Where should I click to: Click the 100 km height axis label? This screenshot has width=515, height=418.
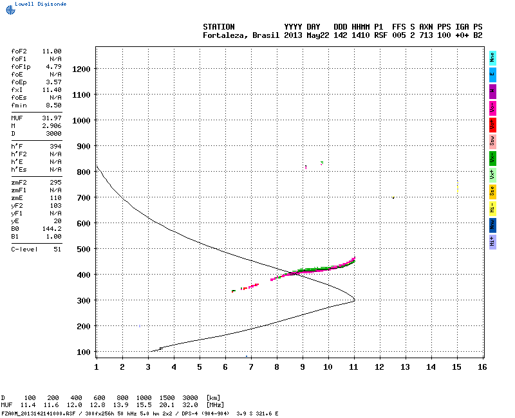coord(84,352)
